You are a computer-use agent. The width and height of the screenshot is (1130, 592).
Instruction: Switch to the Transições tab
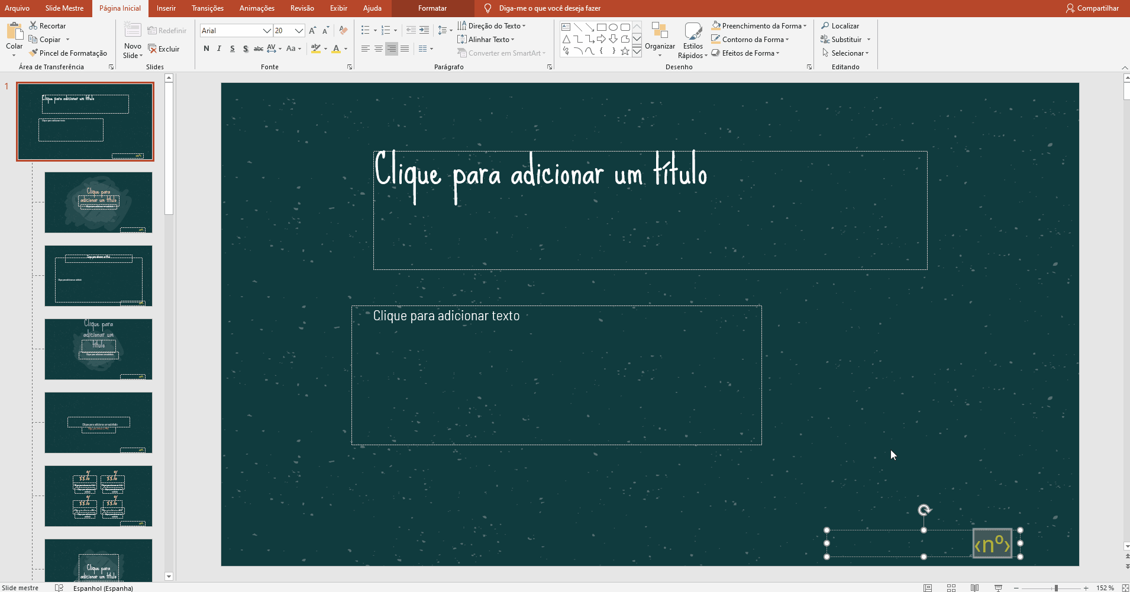[x=208, y=8]
